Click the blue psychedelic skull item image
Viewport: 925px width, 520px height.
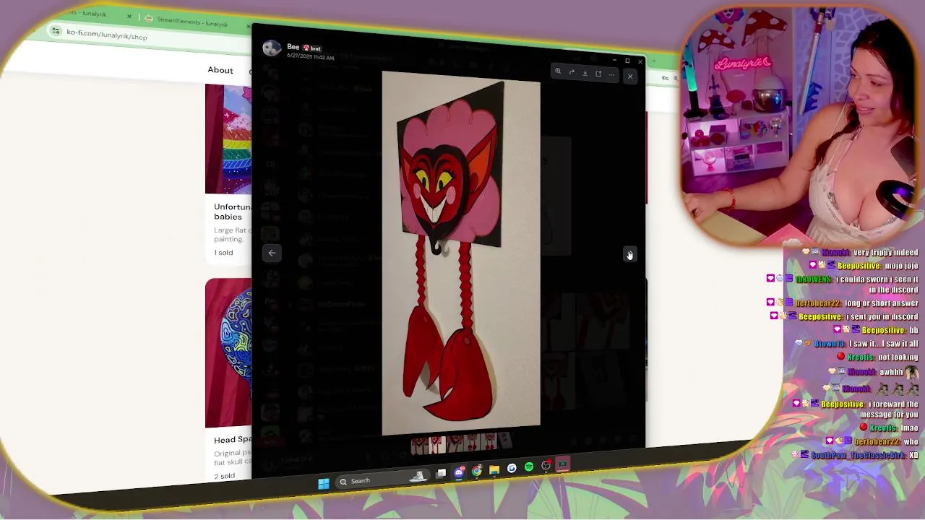tap(228, 352)
